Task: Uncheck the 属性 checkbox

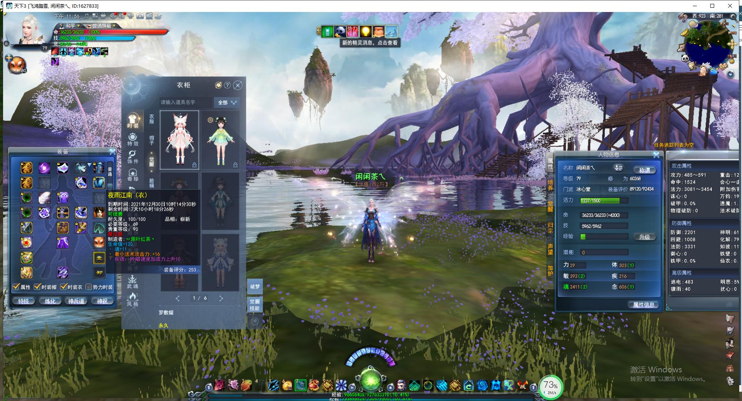Action: 16,287
